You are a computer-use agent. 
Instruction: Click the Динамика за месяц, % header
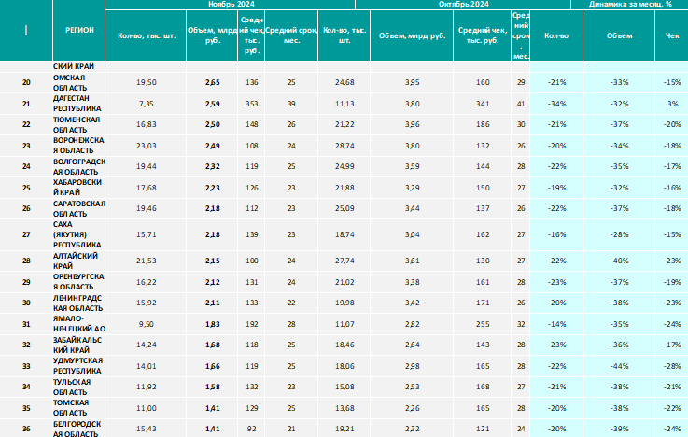click(x=630, y=5)
